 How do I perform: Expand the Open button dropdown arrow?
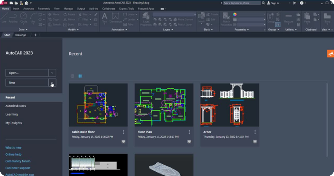pyautogui.click(x=52, y=73)
